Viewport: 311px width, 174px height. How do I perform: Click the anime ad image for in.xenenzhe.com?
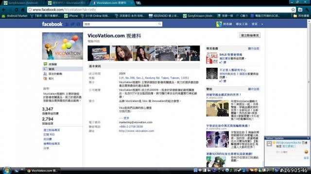click(x=217, y=140)
